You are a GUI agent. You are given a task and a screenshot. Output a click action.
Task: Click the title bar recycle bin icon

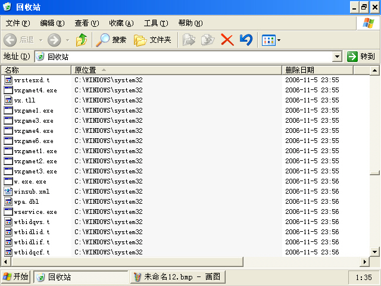click(7, 7)
